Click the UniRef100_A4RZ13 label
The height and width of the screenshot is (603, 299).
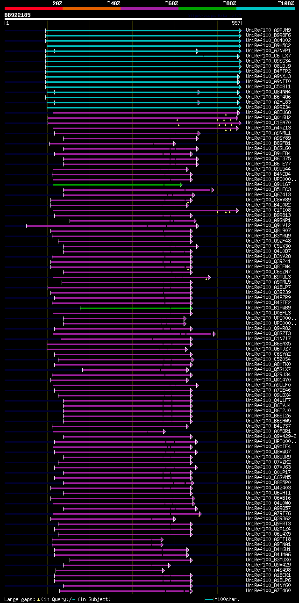pyautogui.click(x=268, y=128)
